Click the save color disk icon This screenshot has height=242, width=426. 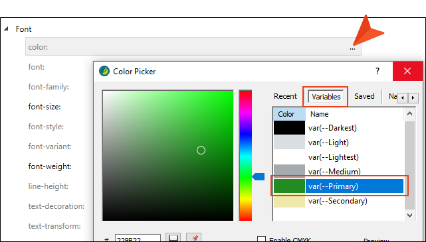pos(173,238)
